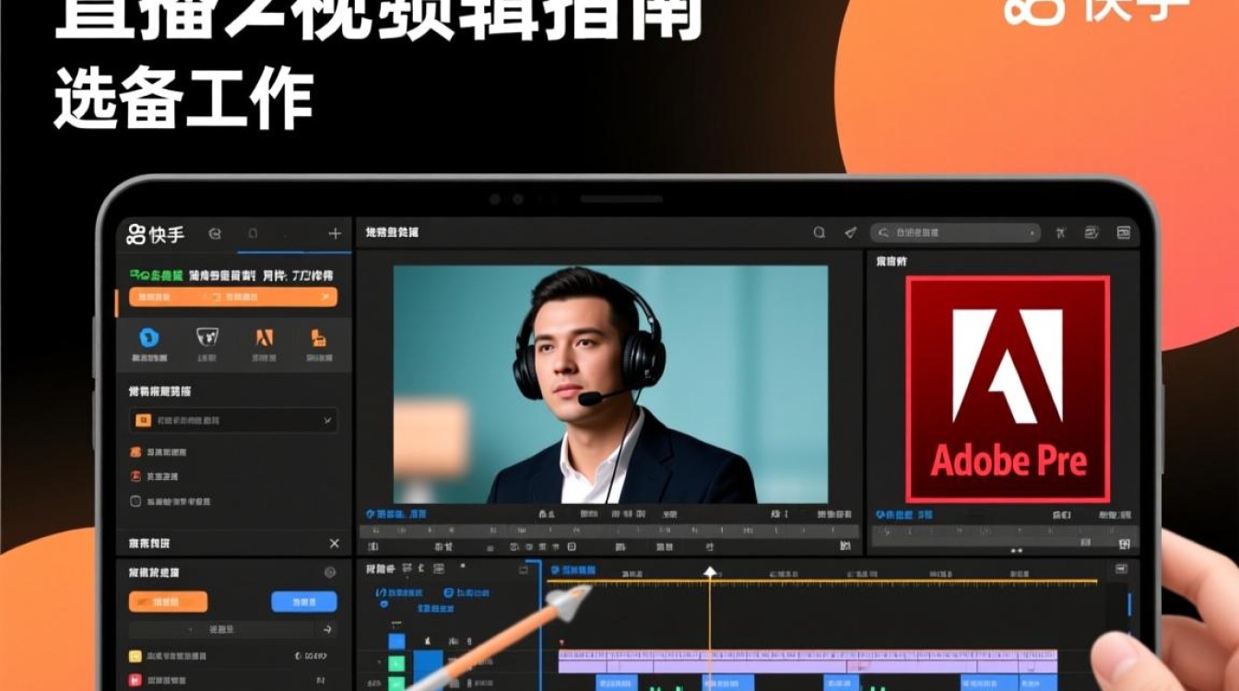Click the white playhead marker on the timeline ruler

coord(710,572)
